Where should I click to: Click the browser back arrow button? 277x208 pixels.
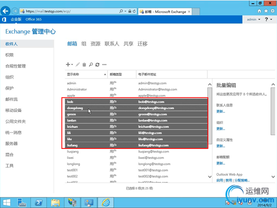click(x=5, y=11)
